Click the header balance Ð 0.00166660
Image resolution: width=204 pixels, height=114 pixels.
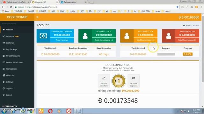point(189,17)
